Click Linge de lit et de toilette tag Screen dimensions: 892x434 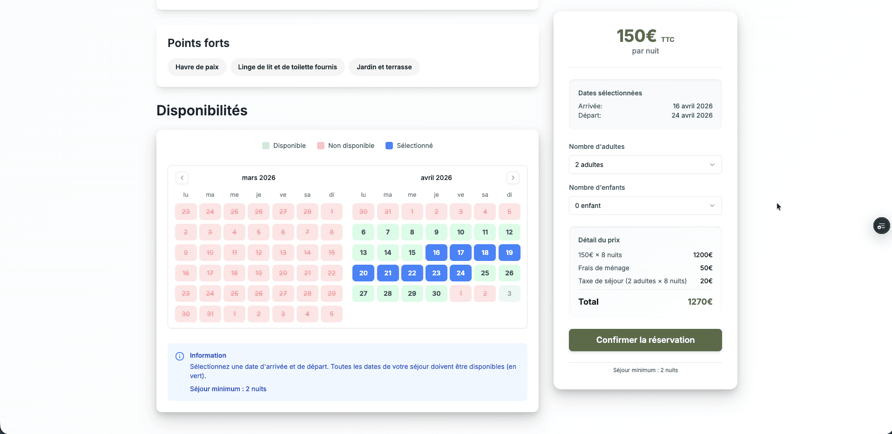point(287,67)
